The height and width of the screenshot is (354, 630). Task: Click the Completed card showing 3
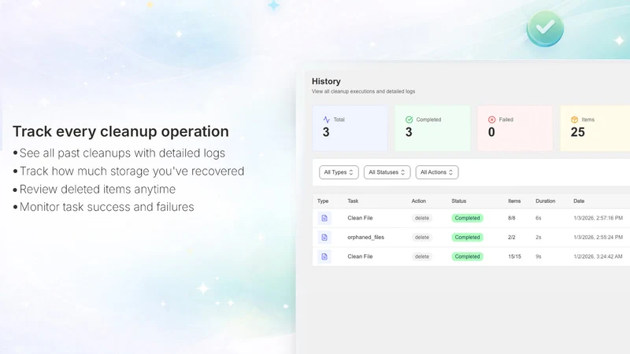[432, 128]
